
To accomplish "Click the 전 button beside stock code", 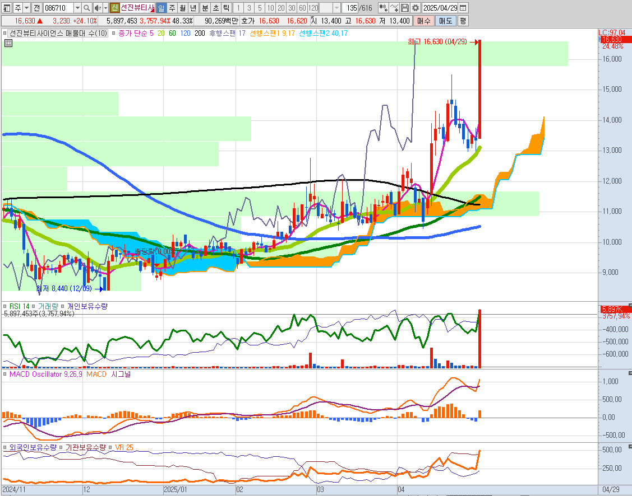I will tap(36, 8).
